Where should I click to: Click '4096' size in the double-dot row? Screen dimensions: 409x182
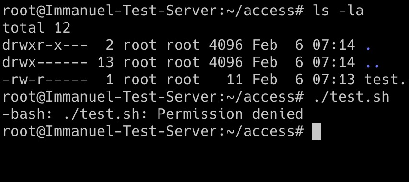[226, 62]
